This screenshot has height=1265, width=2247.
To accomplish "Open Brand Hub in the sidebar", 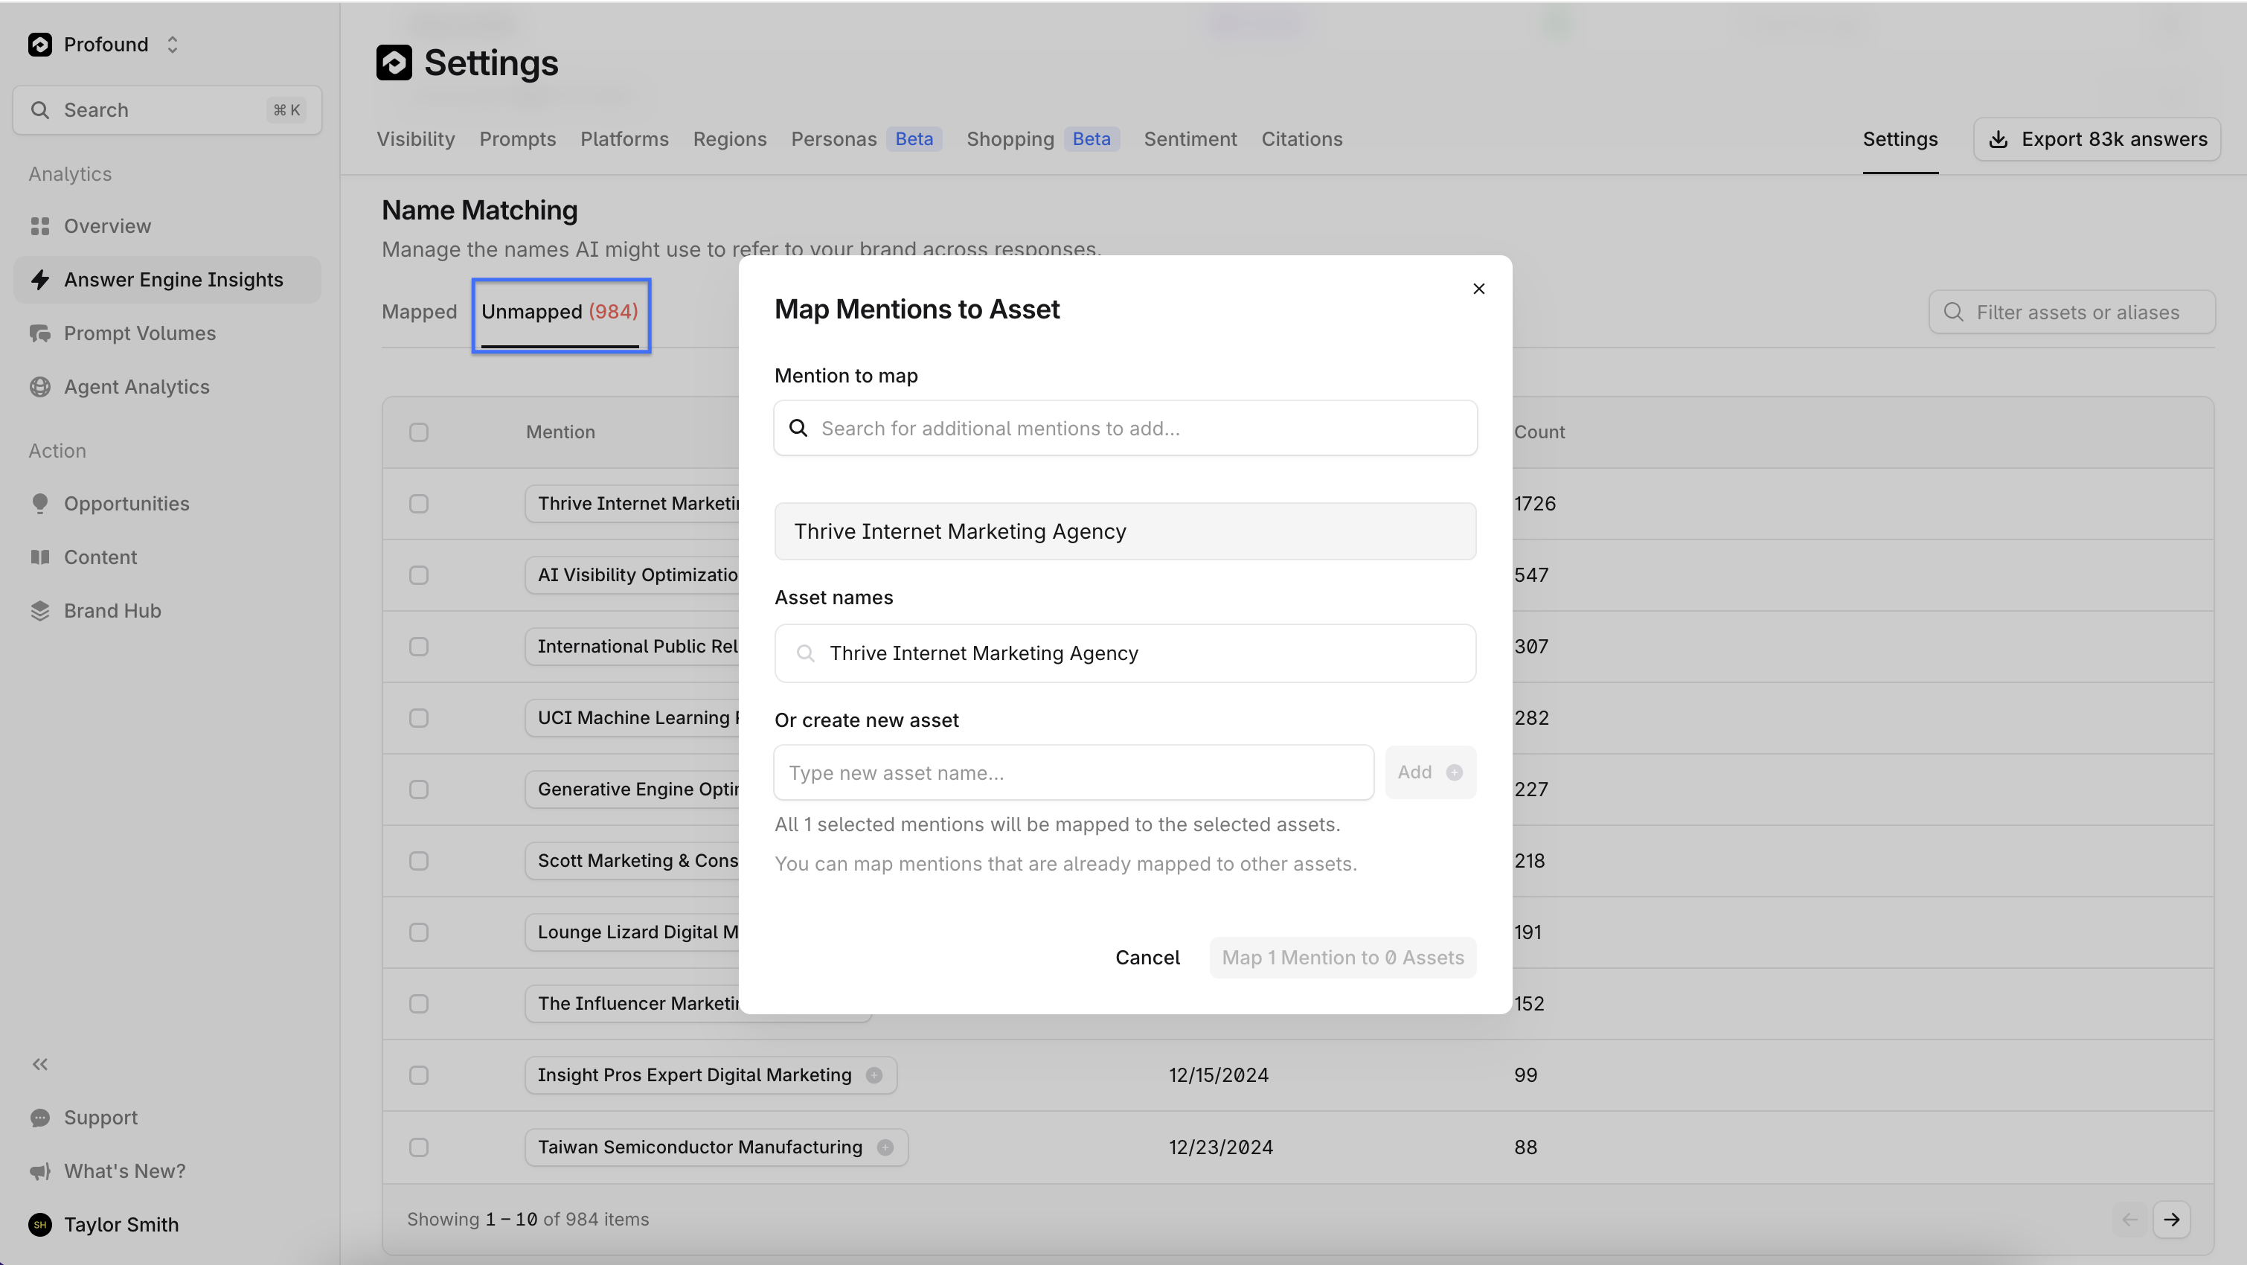I will 112,610.
